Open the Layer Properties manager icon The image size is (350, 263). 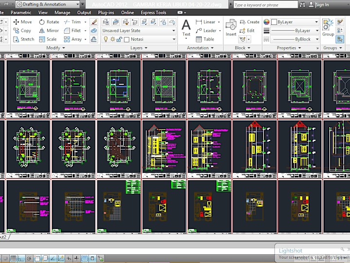pos(106,22)
